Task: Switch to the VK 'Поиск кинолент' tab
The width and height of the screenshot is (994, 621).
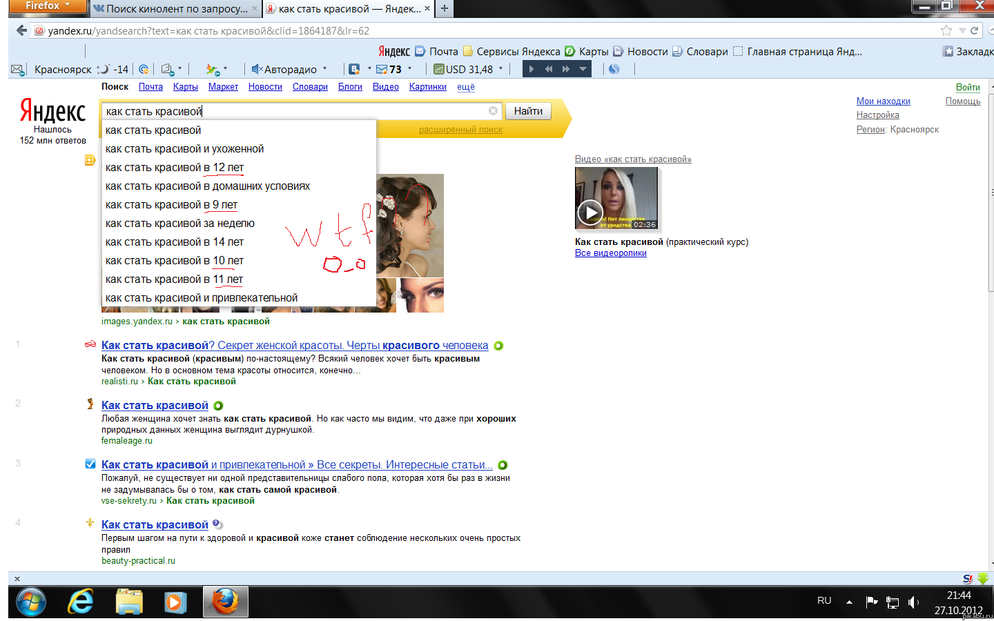Action: tap(175, 8)
